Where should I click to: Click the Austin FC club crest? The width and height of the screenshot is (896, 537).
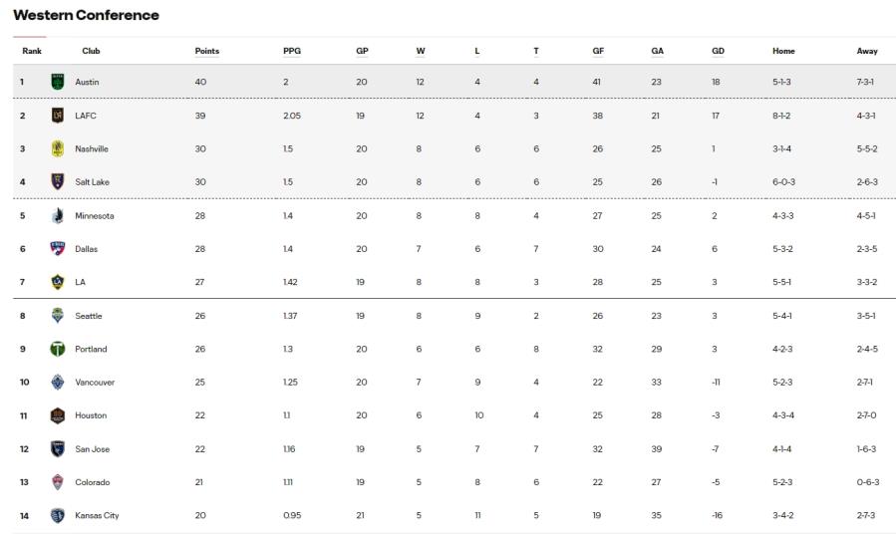tap(58, 82)
